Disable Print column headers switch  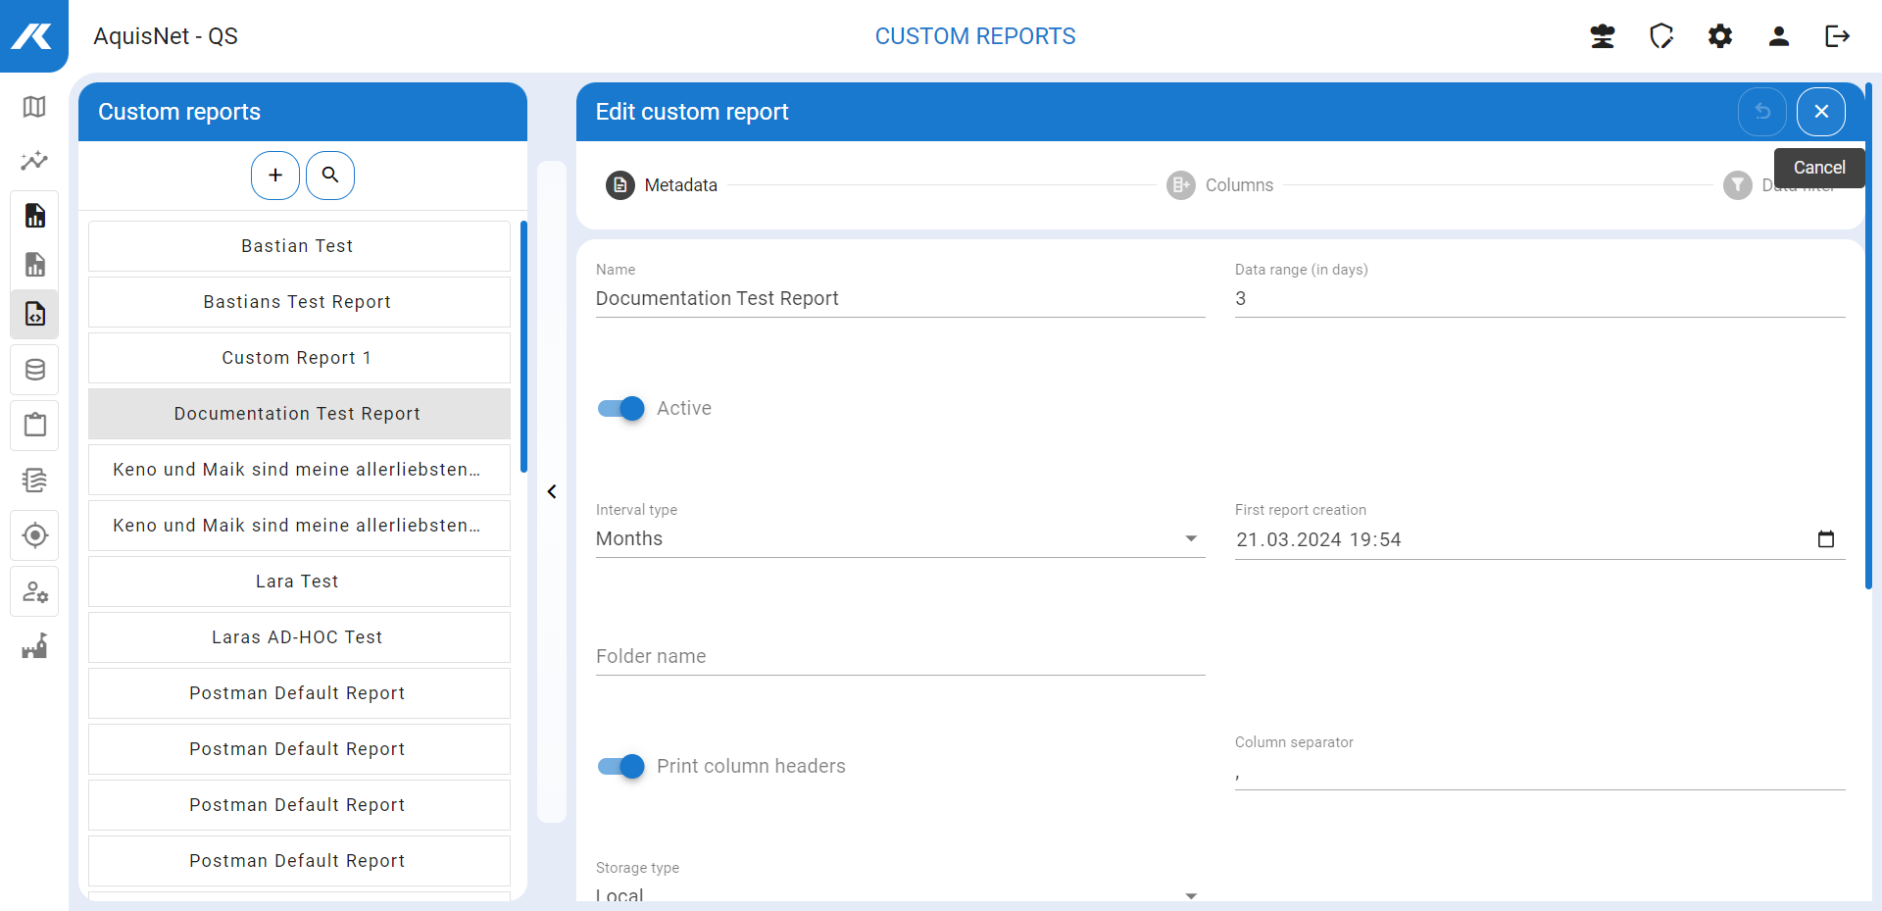[x=621, y=767]
